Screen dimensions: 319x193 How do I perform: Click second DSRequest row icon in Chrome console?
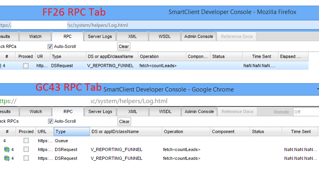[6, 158]
